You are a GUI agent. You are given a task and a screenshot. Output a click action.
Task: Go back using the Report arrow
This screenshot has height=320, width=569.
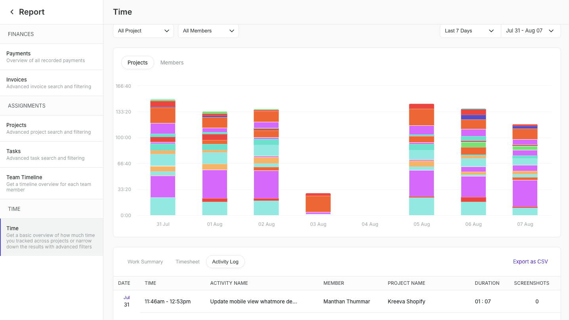[x=12, y=12]
